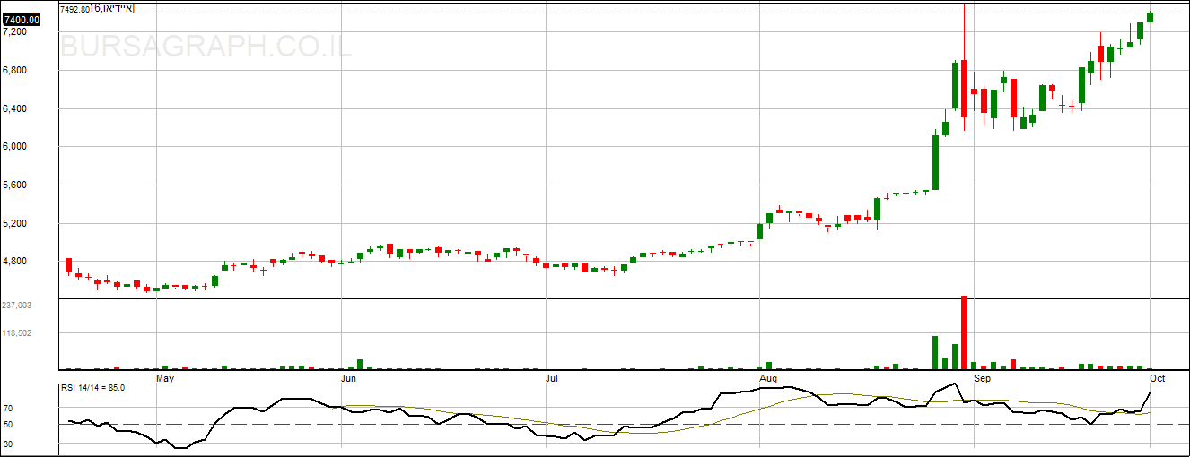Click the Oct label on the time axis
The width and height of the screenshot is (1190, 457).
click(1159, 379)
